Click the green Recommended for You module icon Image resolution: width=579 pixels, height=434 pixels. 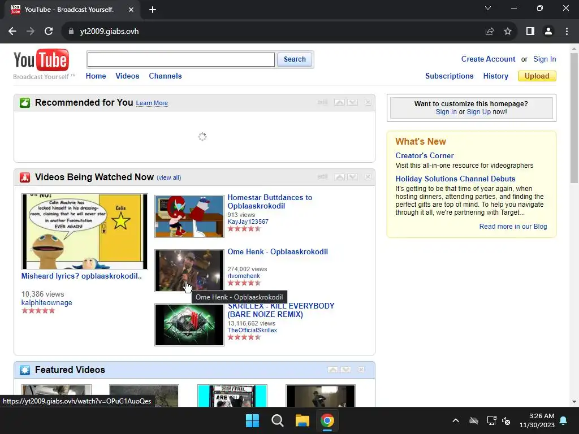(x=25, y=103)
